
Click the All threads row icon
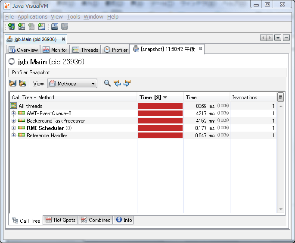coord(13,106)
